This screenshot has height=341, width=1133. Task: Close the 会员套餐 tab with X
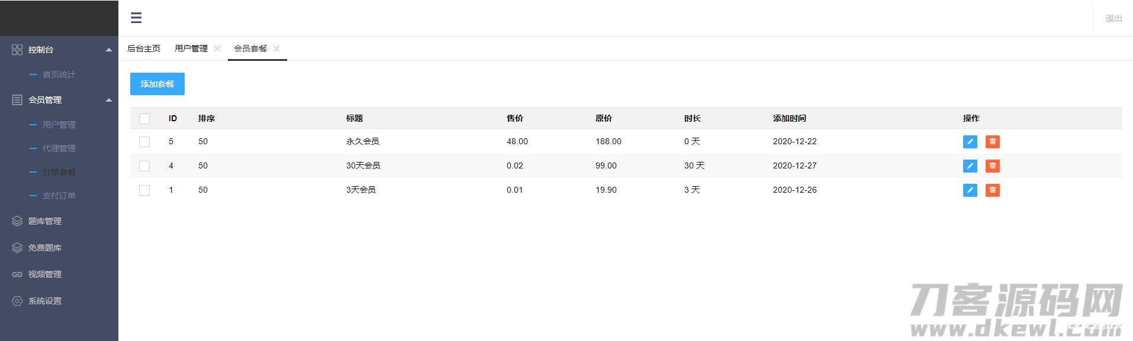point(276,48)
